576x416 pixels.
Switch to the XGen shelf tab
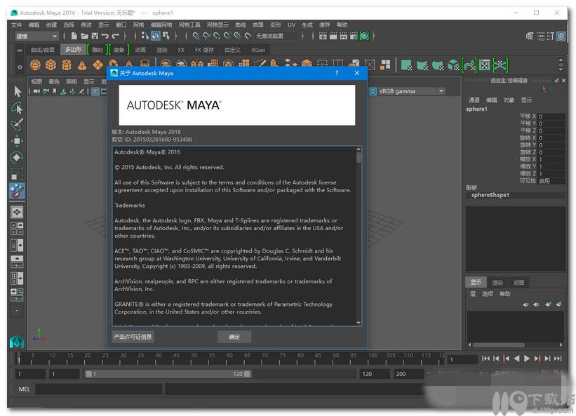[258, 50]
